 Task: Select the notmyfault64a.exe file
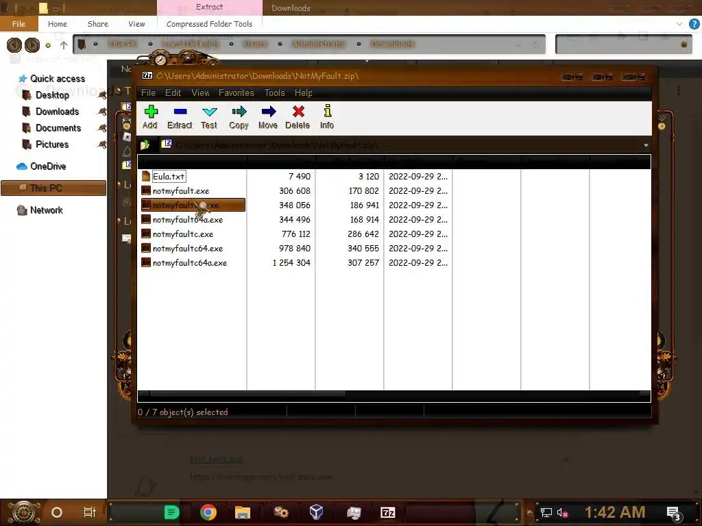click(x=188, y=220)
